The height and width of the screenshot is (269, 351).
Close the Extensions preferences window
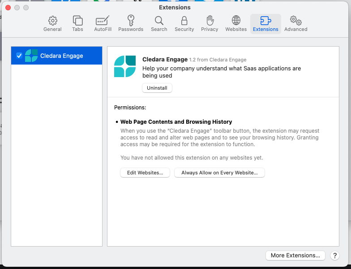pos(8,8)
